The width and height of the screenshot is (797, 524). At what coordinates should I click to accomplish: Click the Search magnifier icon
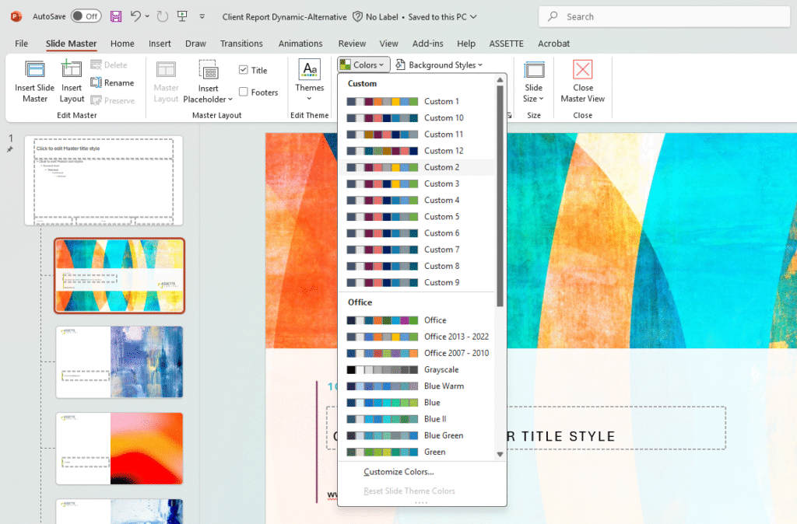point(553,16)
